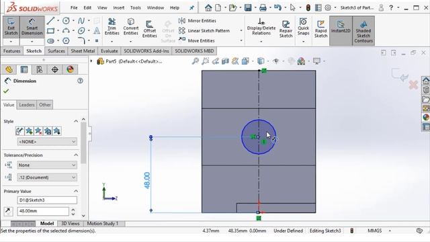Screen dimensions: 430x242
Task: Click the Repair Sketch tool
Action: point(286,29)
